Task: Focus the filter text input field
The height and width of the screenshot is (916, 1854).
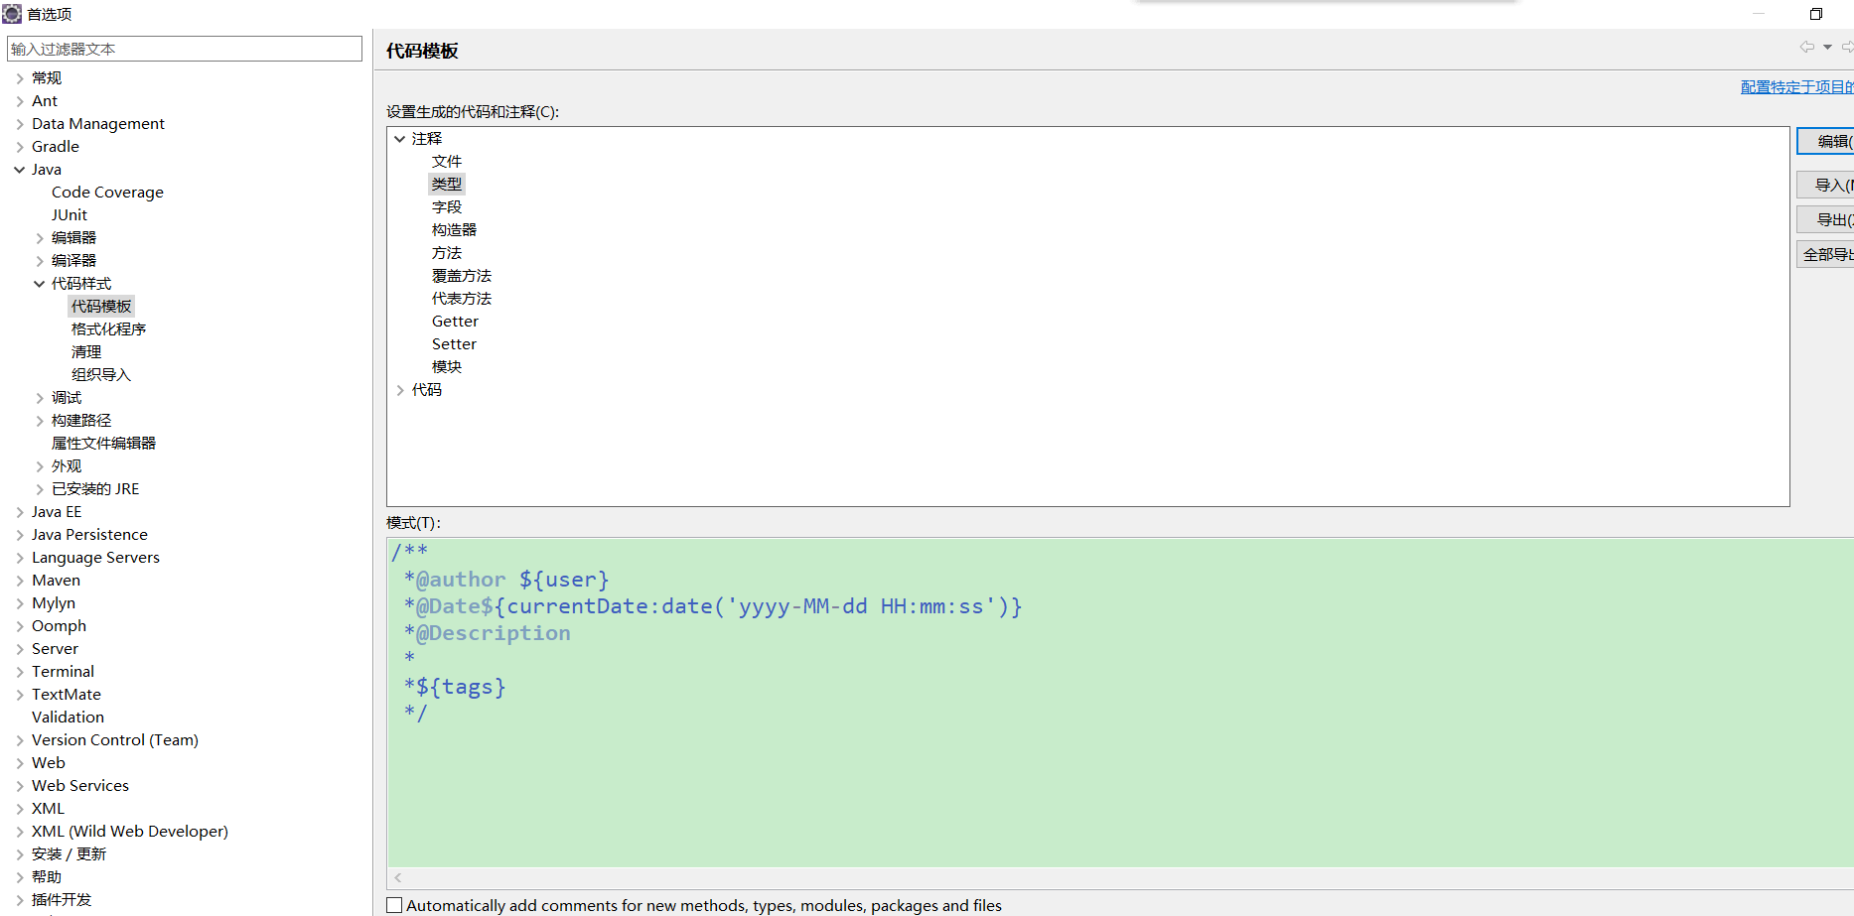Action: [x=185, y=49]
